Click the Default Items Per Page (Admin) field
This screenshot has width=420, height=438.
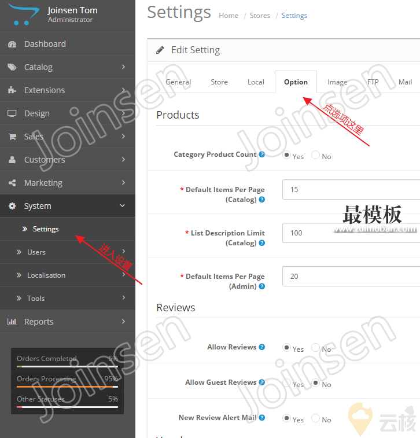tap(351, 276)
